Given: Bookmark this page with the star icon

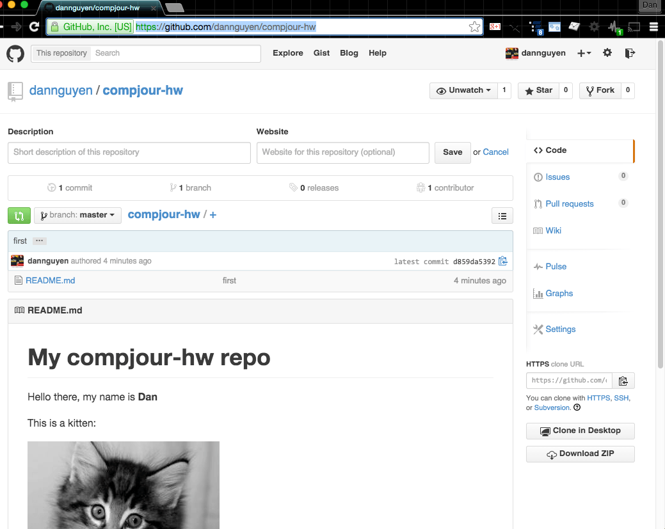Looking at the screenshot, I should (474, 27).
